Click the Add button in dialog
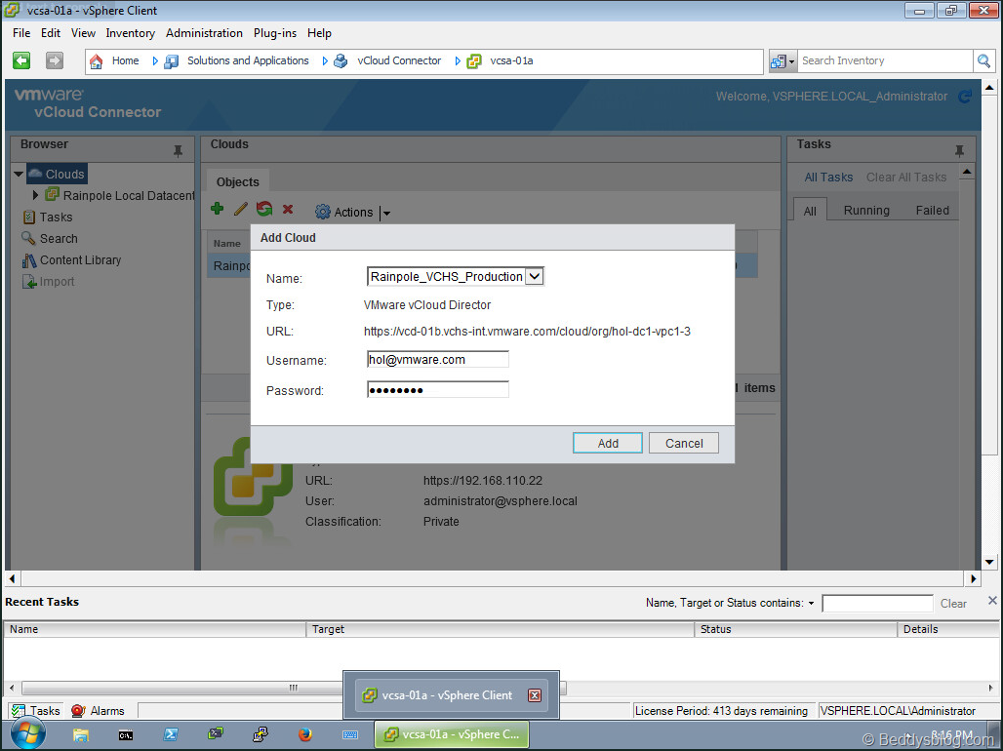1003x751 pixels. click(608, 444)
